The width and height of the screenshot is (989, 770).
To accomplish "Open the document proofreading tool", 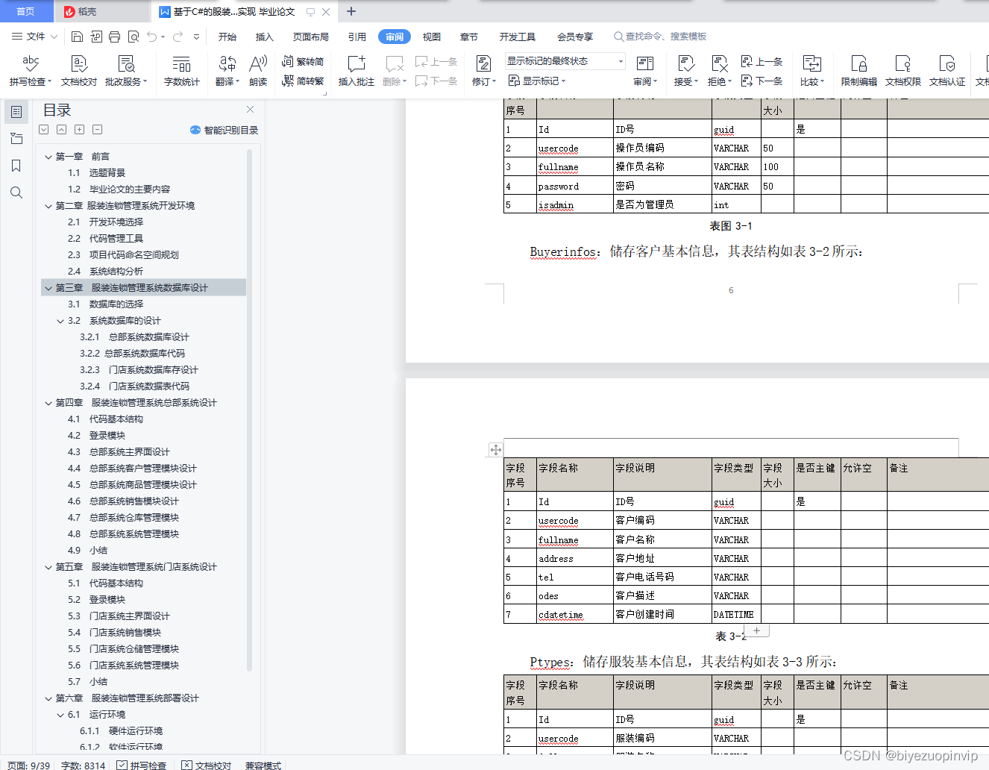I will click(x=79, y=71).
